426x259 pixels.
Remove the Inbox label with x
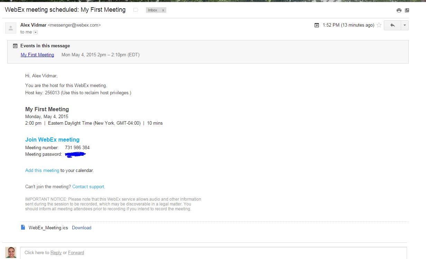pyautogui.click(x=163, y=10)
